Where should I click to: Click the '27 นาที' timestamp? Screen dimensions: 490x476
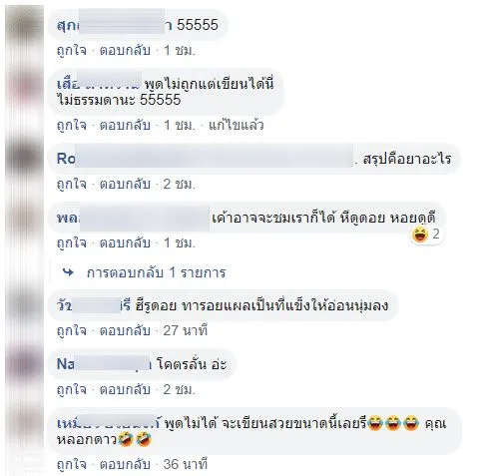click(186, 330)
